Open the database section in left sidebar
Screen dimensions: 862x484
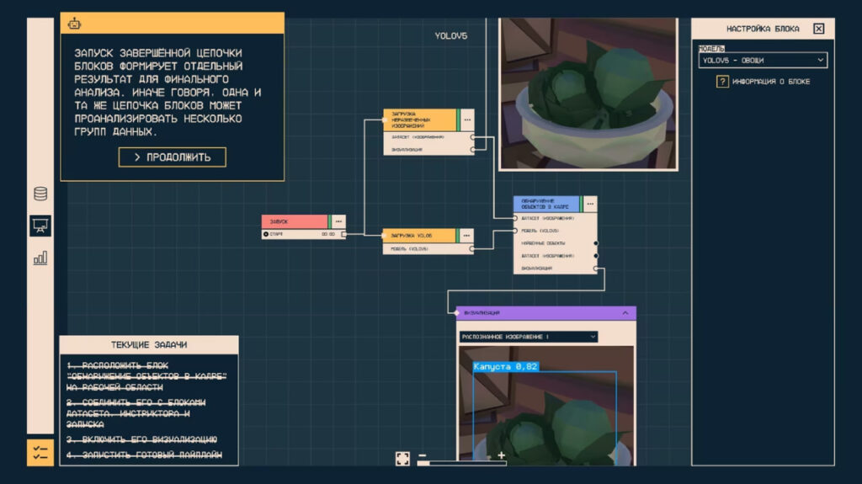pyautogui.click(x=40, y=194)
